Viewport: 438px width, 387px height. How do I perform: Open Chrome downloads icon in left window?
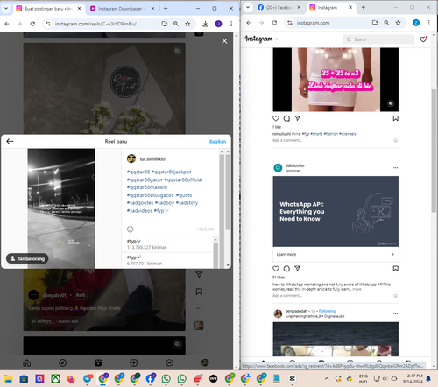click(205, 24)
